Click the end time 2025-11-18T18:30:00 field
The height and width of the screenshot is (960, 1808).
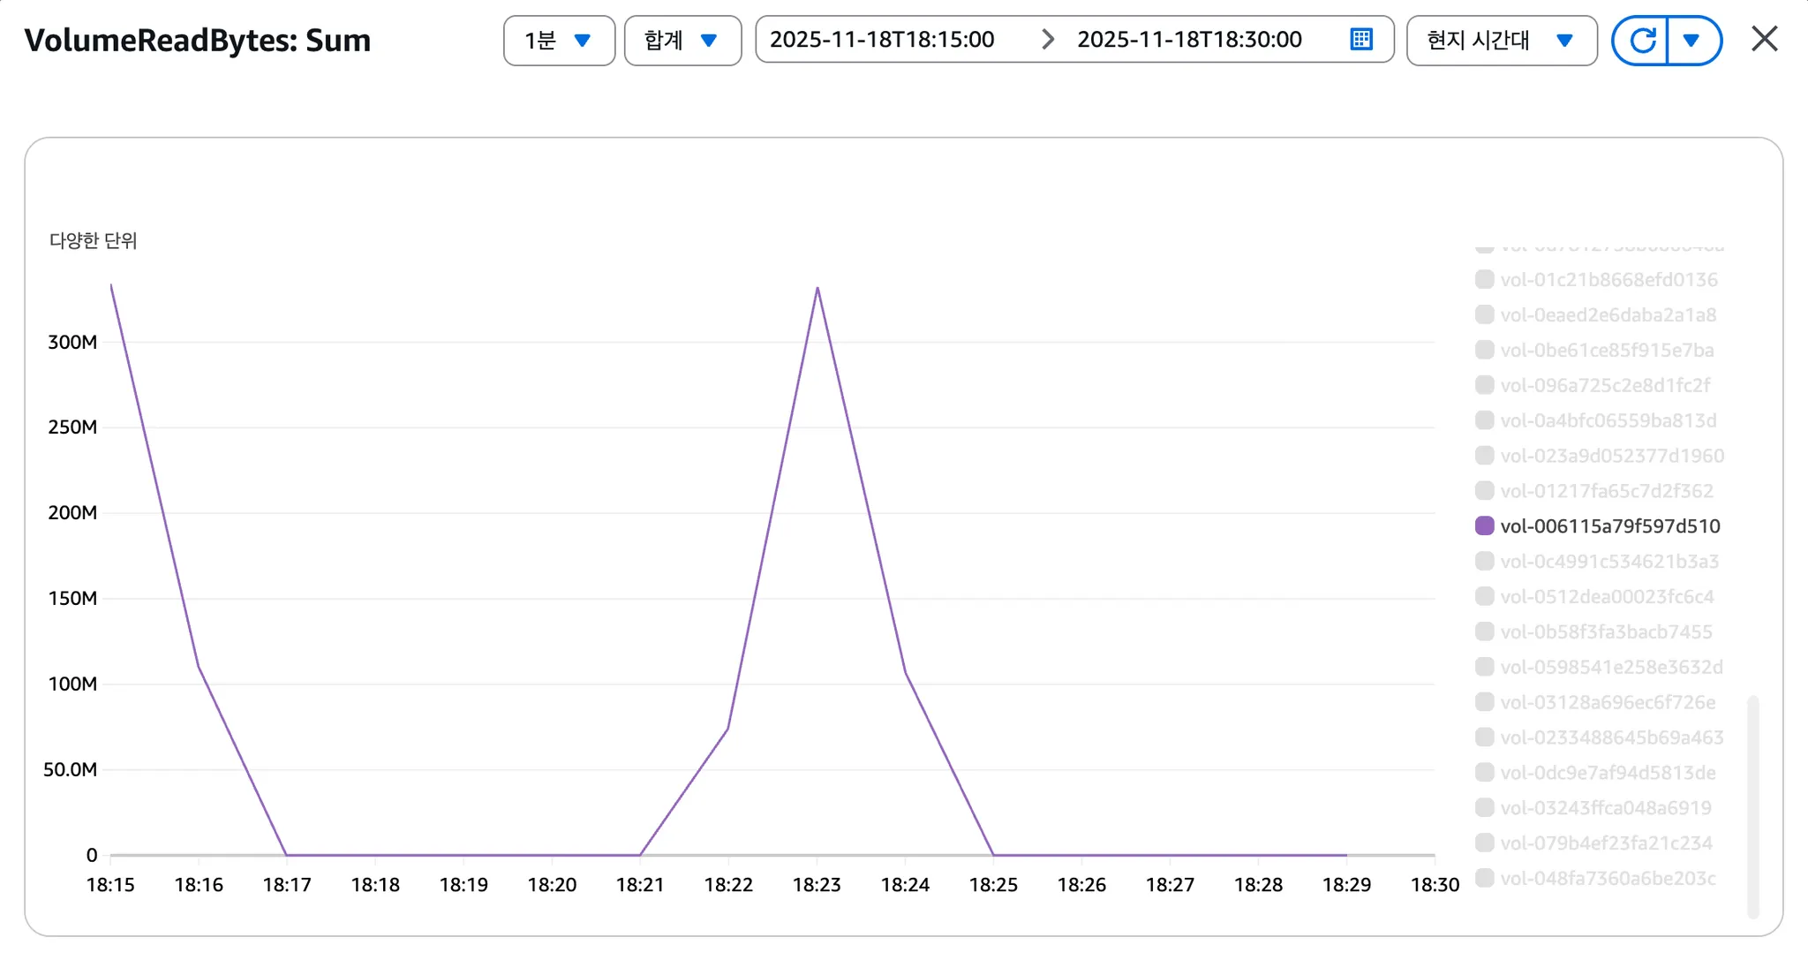coord(1188,40)
